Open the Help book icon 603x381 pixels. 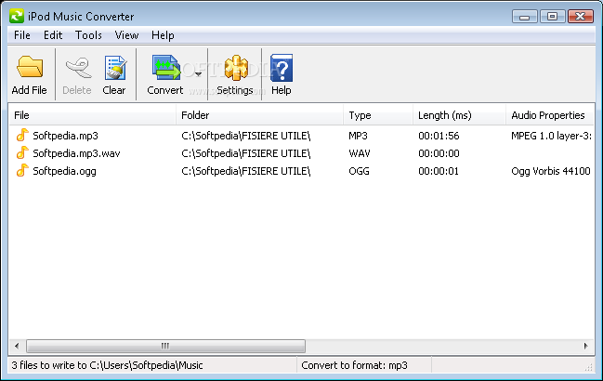click(x=282, y=68)
